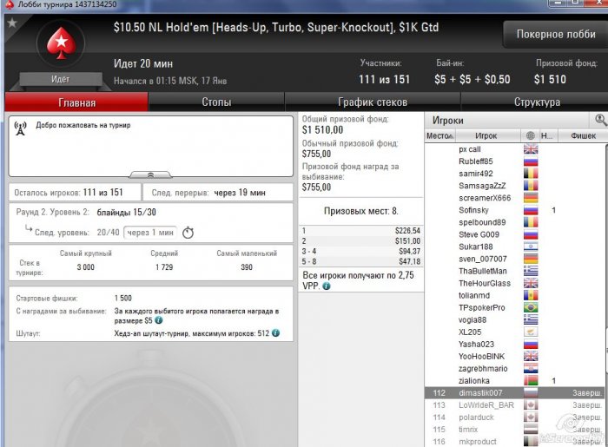Select player timrix in the list
The width and height of the screenshot is (608, 447).
coord(514,430)
